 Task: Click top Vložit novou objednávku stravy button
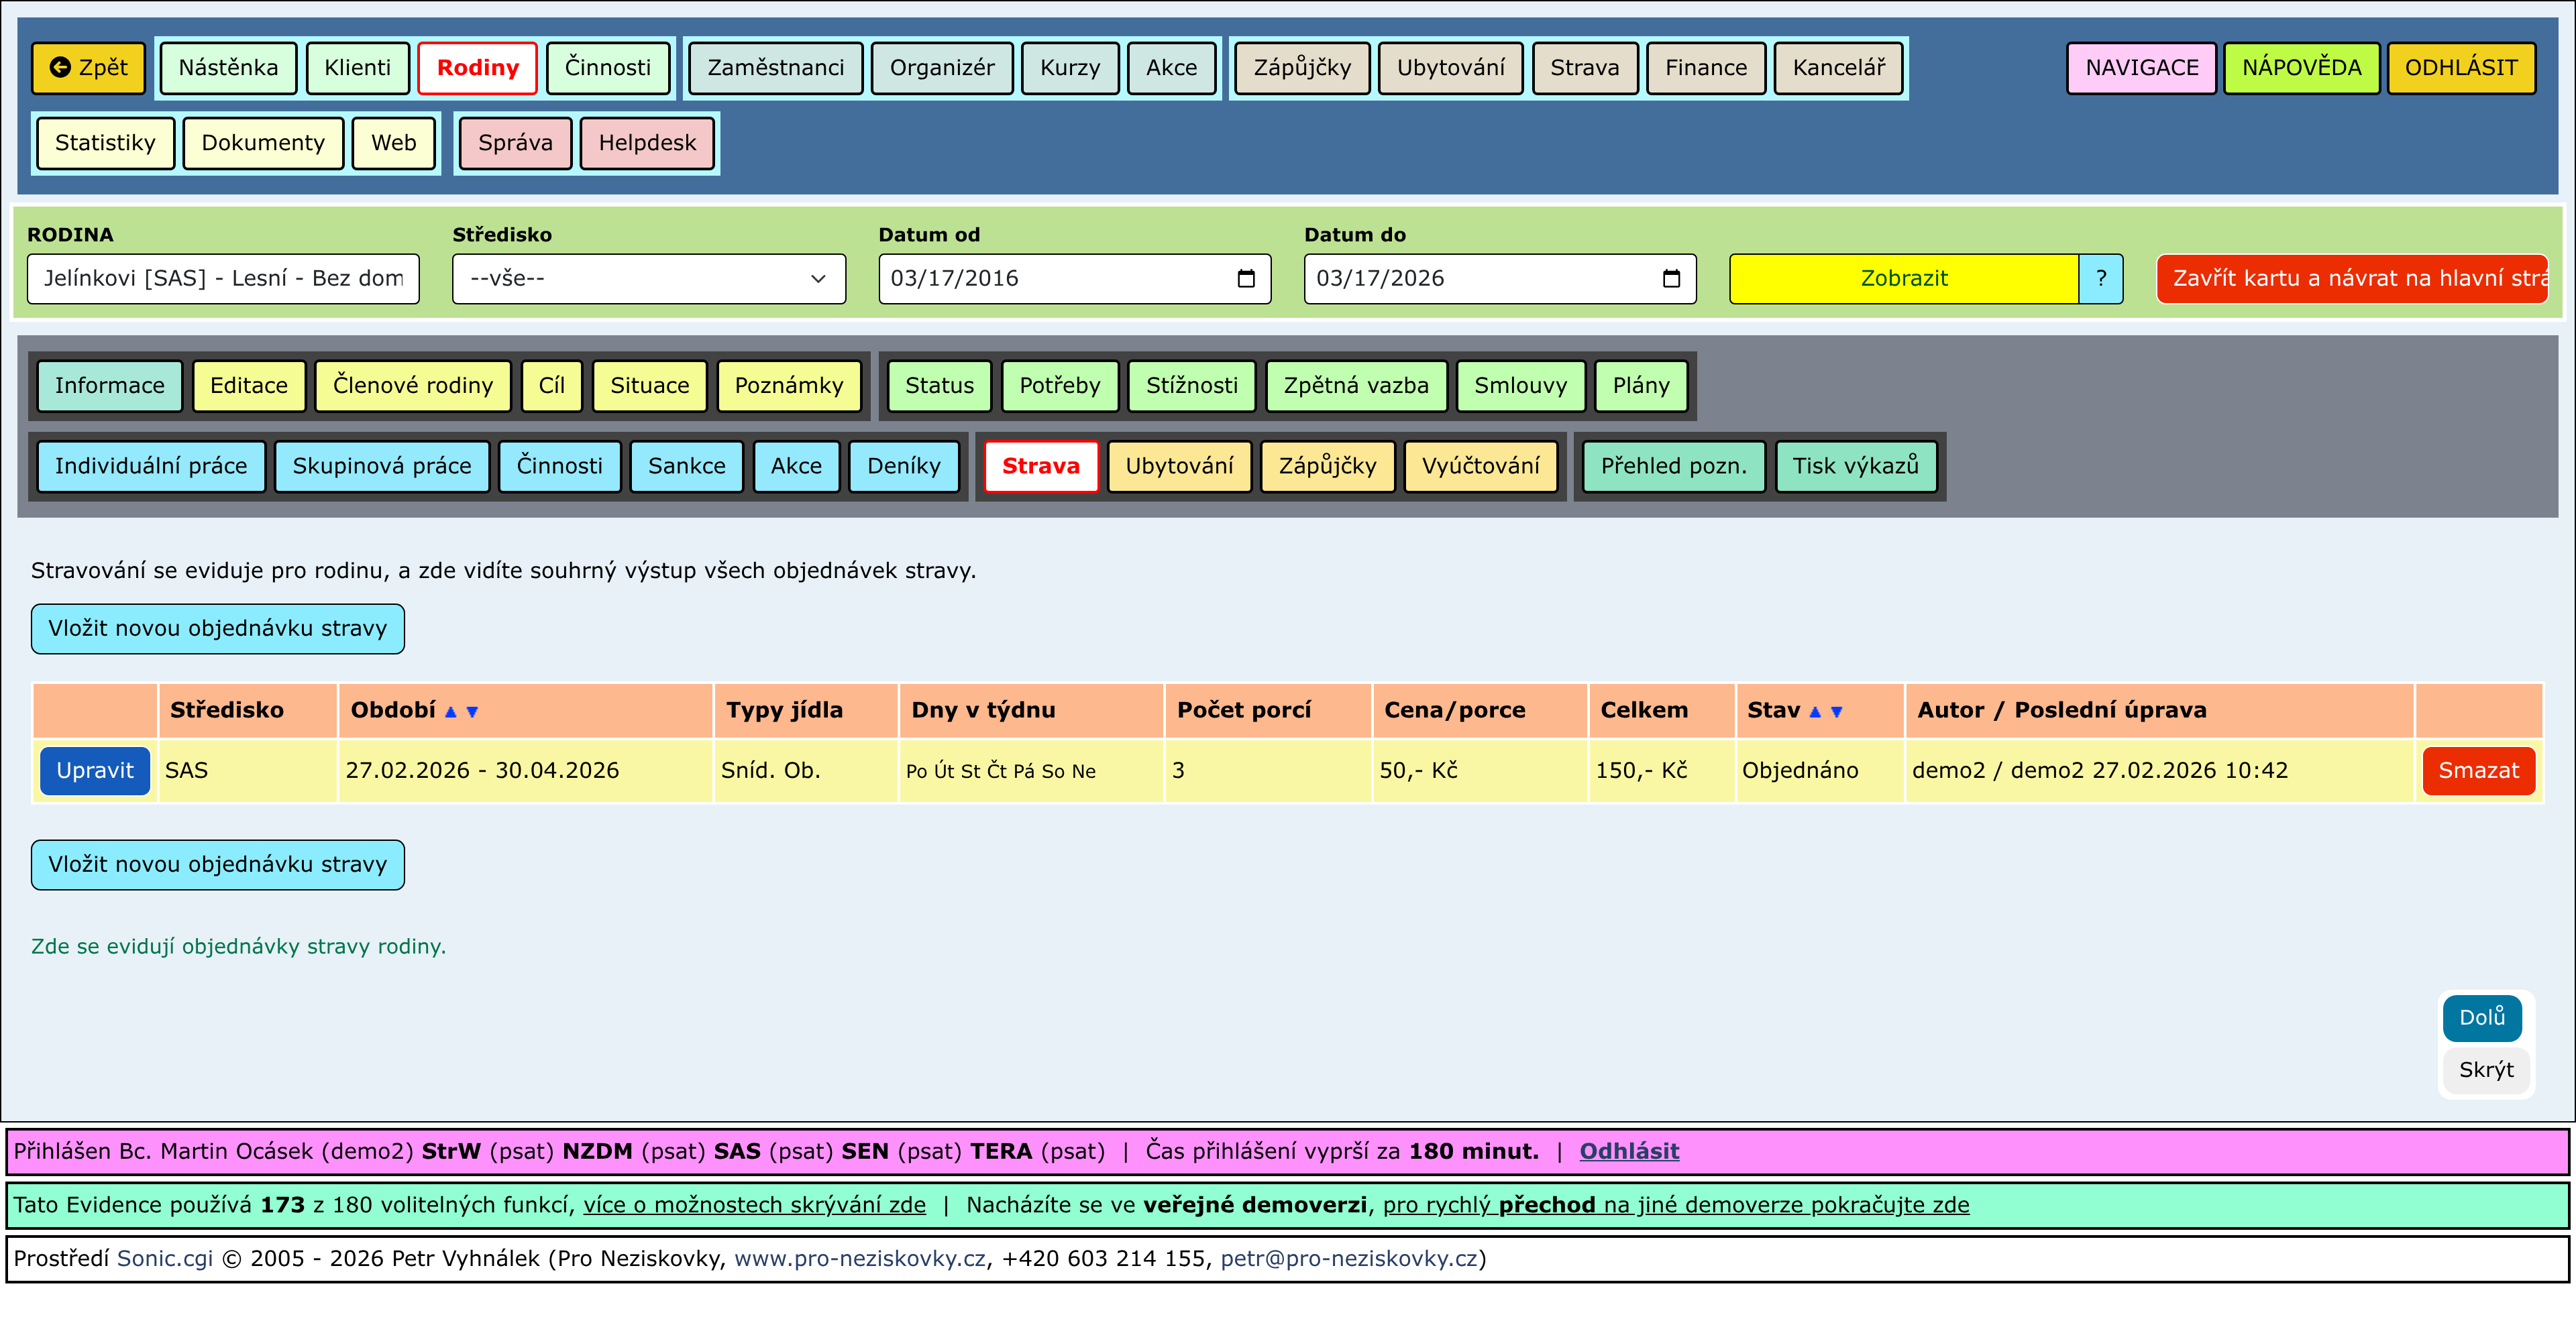point(217,628)
